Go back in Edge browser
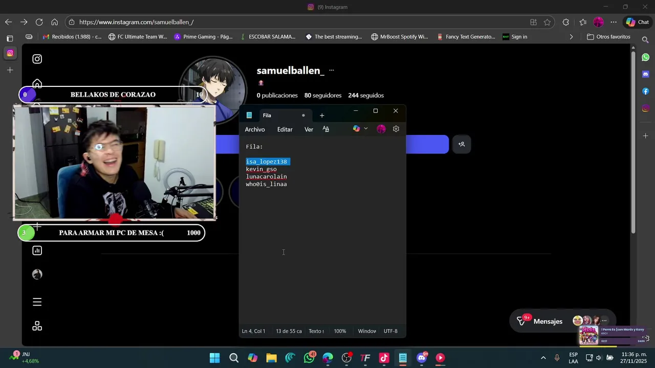This screenshot has height=368, width=655. pyautogui.click(x=8, y=22)
